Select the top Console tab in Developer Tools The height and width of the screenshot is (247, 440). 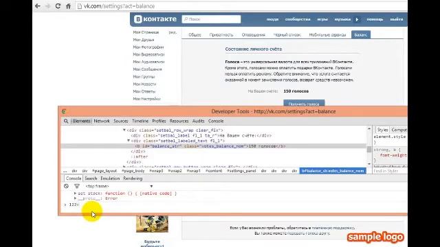[x=216, y=121]
